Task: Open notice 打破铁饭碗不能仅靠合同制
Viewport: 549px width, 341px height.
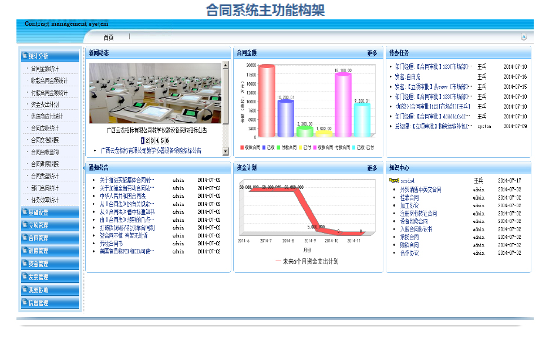Action: click(x=127, y=228)
